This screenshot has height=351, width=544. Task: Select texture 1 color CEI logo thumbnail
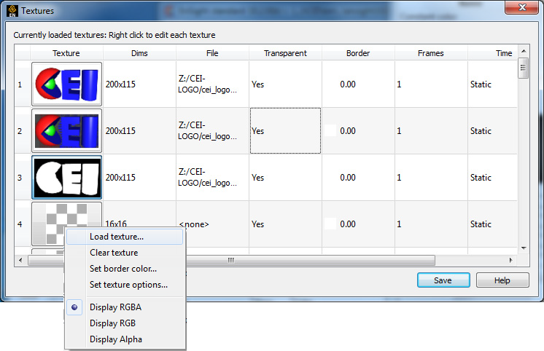[66, 84]
